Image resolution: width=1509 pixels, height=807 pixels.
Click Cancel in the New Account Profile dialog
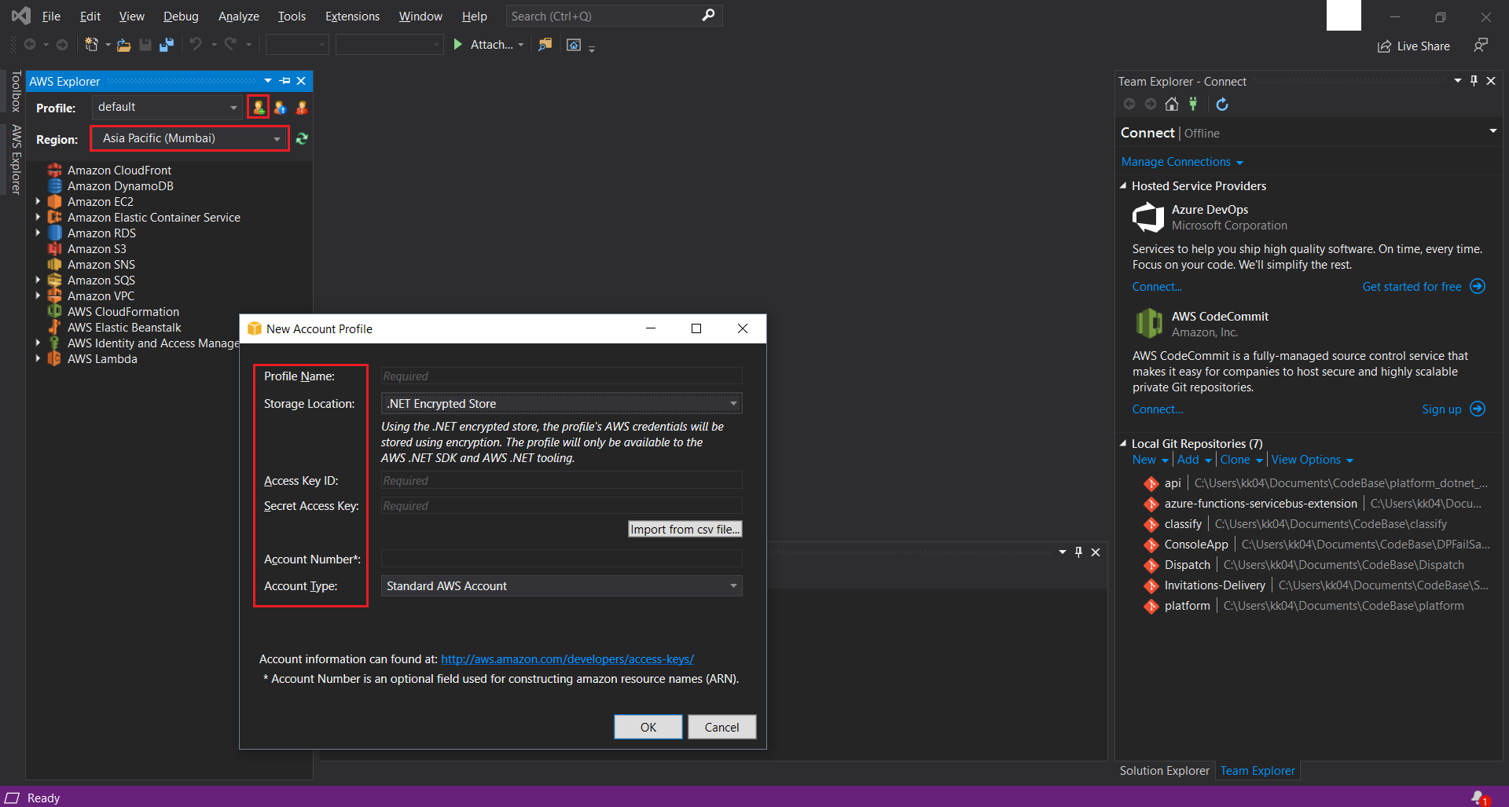pos(721,727)
